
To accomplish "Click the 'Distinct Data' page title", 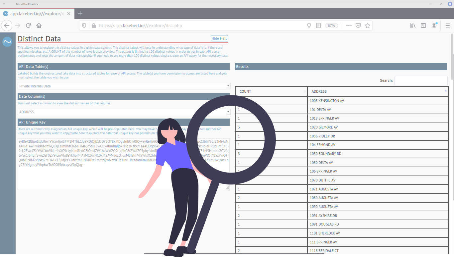I will (39, 39).
